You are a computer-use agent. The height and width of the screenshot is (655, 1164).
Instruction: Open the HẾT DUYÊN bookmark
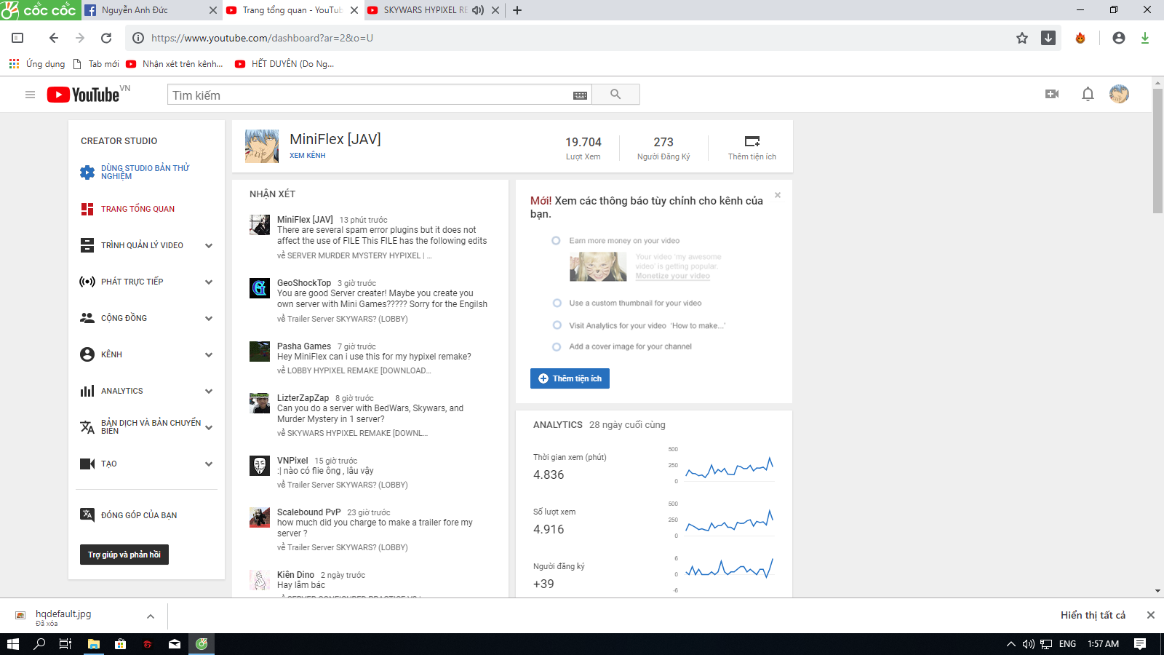[x=284, y=64]
